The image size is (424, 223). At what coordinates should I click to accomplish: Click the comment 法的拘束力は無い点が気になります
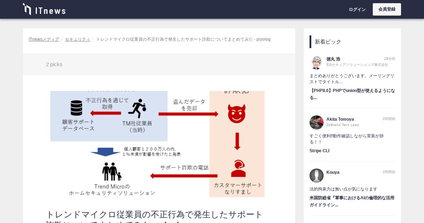[343, 189]
